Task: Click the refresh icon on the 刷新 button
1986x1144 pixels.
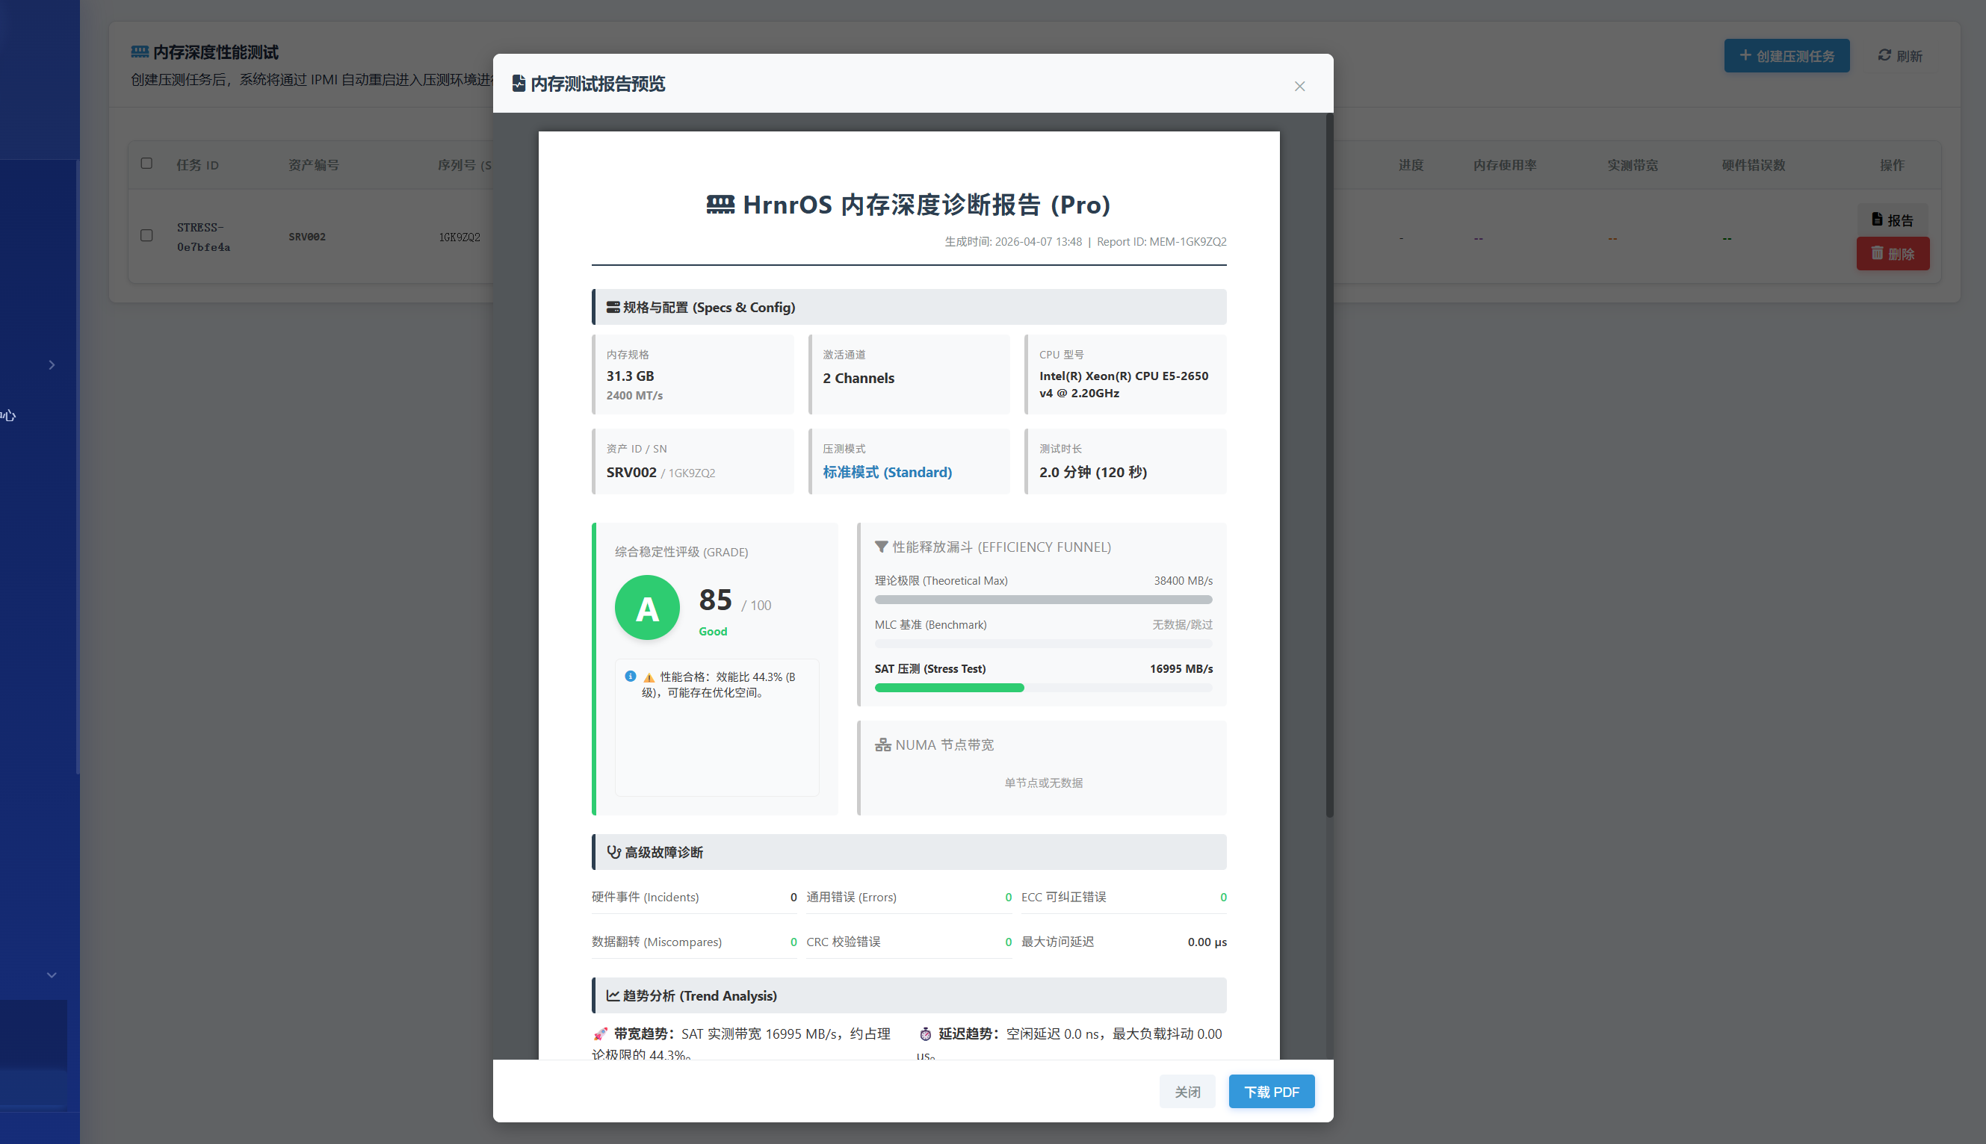Action: click(x=1884, y=55)
